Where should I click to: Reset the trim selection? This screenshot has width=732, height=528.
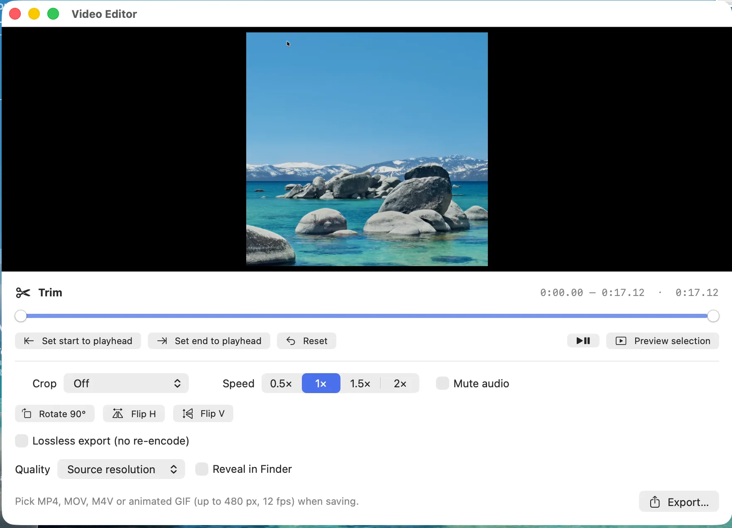pos(306,341)
